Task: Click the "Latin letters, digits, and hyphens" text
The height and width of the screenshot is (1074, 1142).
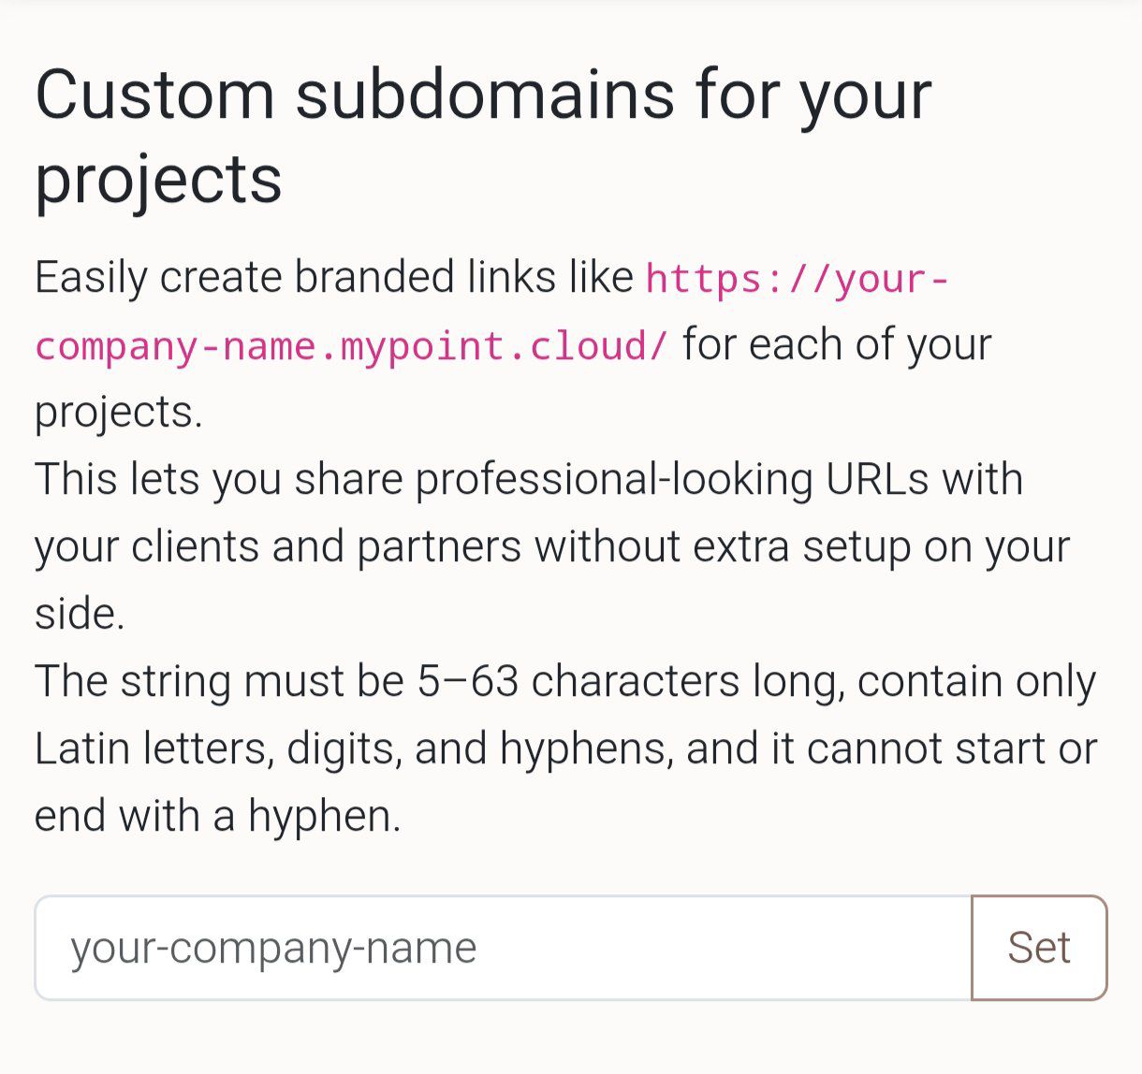Action: coord(354,748)
